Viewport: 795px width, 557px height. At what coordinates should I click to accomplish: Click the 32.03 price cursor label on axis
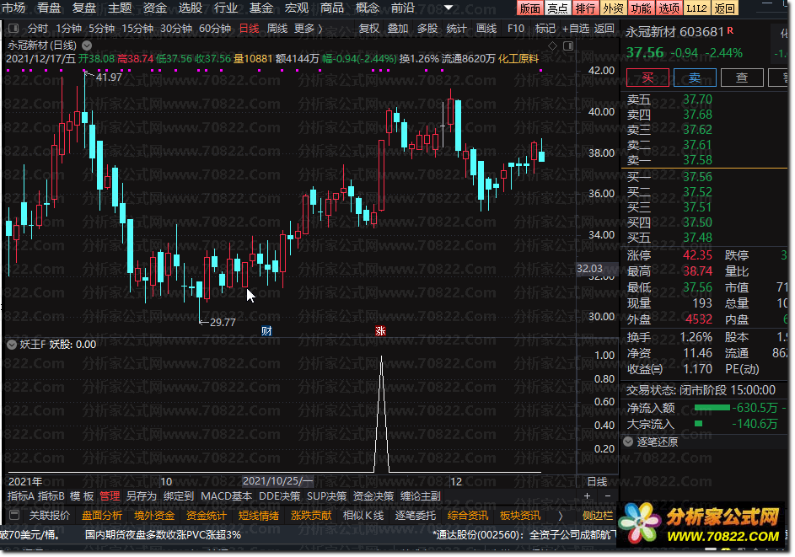tap(589, 269)
